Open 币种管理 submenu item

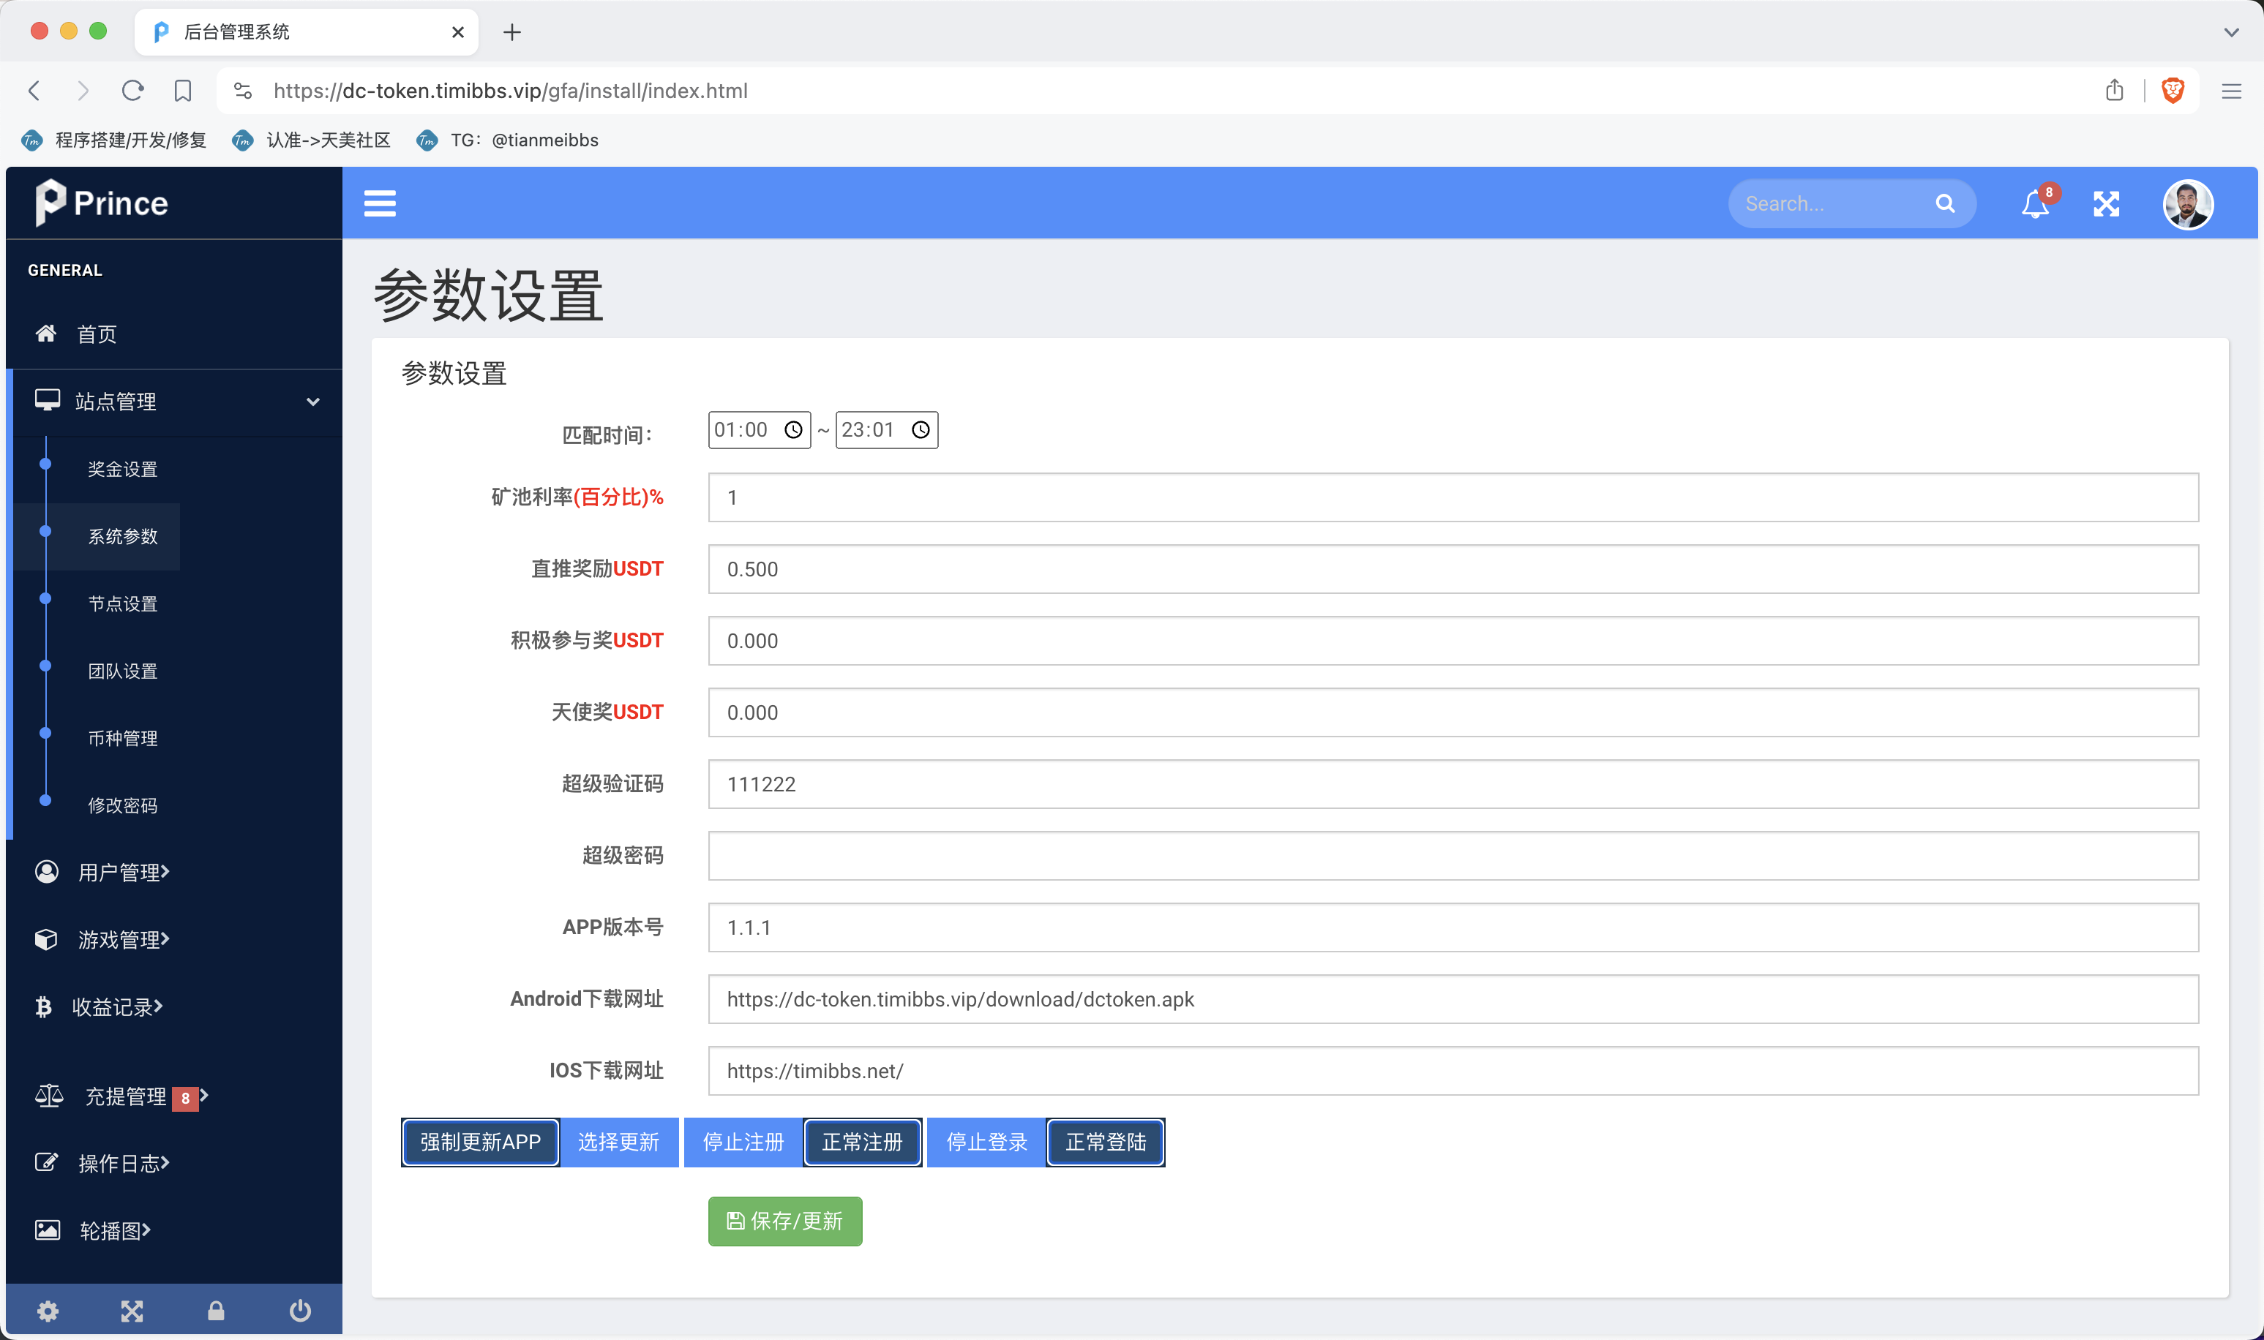pyautogui.click(x=123, y=738)
